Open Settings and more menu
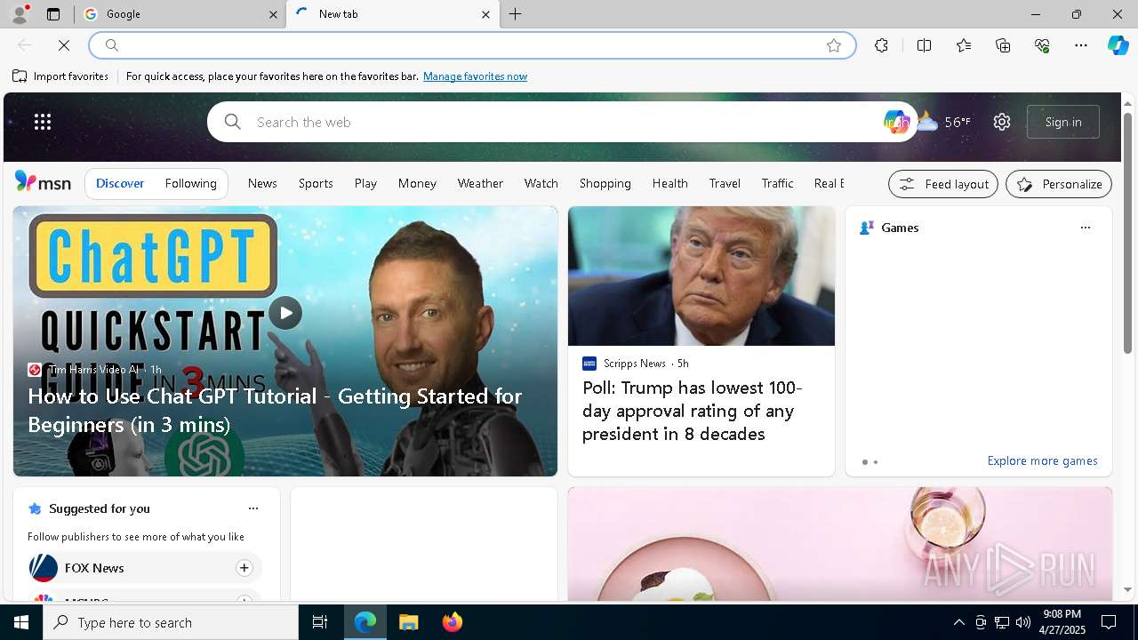Screen dimensions: 1138x640 pyautogui.click(x=1081, y=45)
